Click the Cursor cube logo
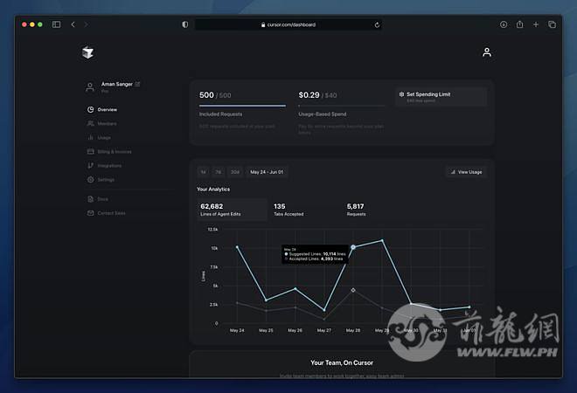The width and height of the screenshot is (577, 393). [87, 52]
